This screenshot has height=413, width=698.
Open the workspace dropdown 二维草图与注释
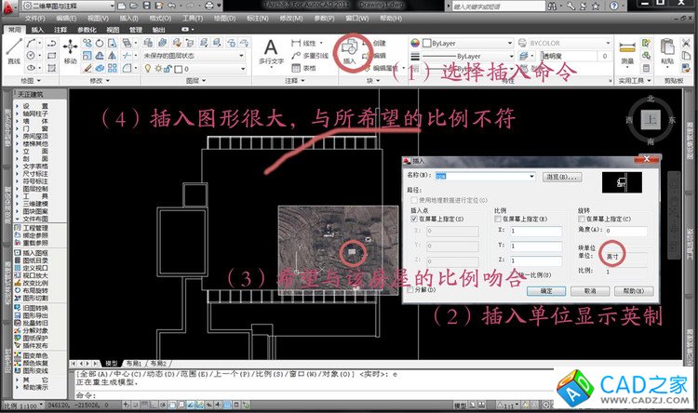[x=69, y=6]
